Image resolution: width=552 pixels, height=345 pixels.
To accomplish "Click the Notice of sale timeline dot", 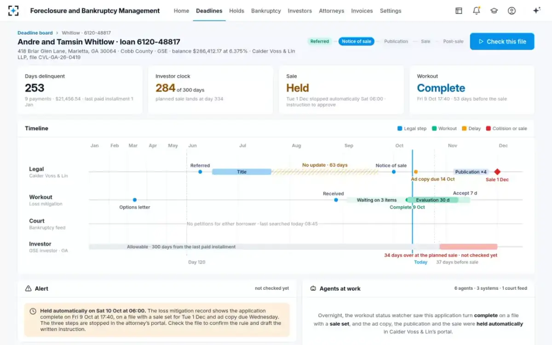I will click(394, 172).
